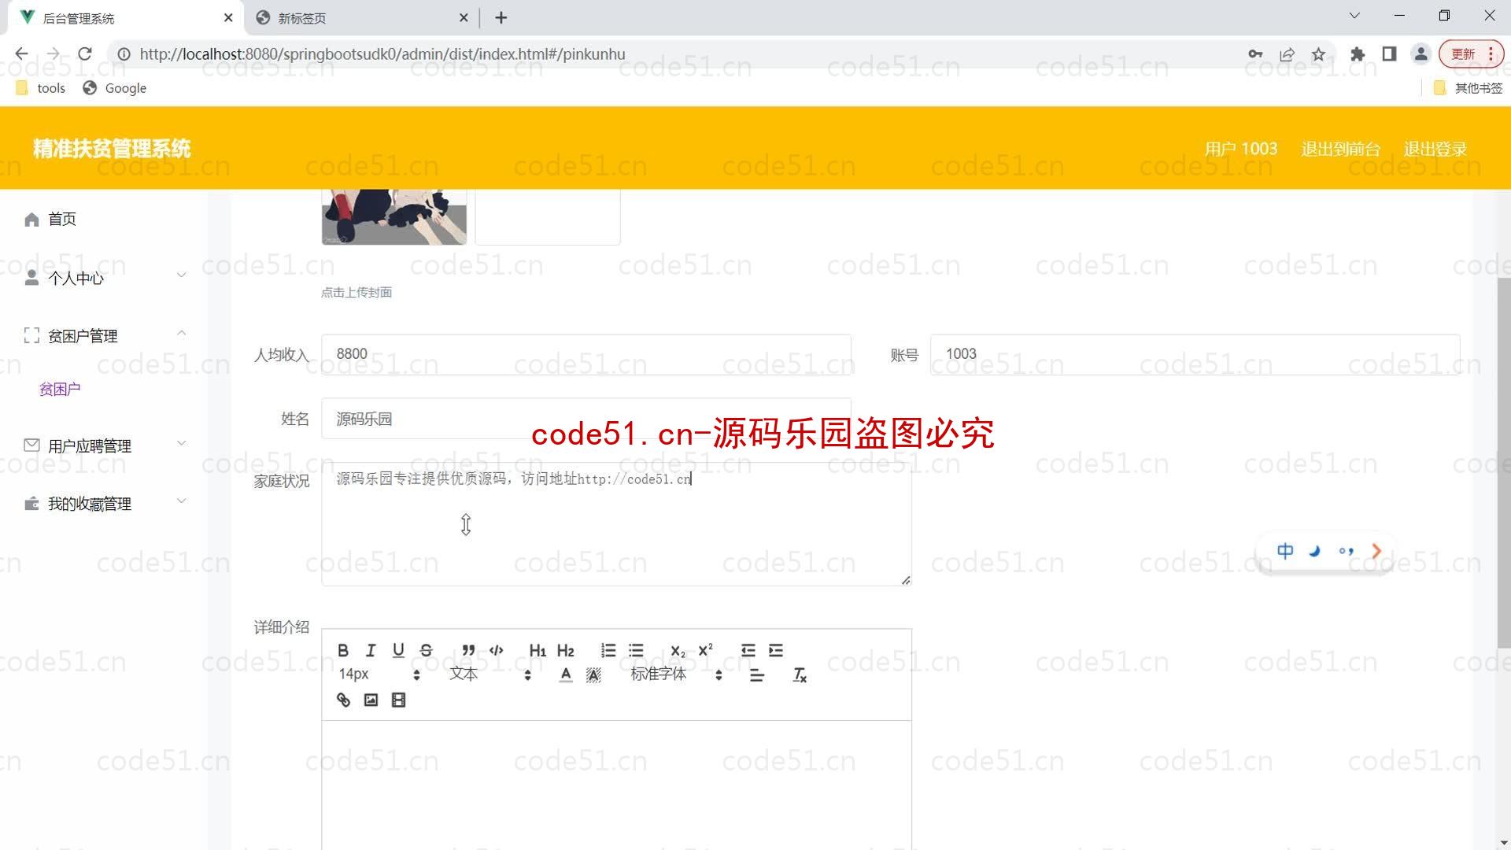Click the insert image icon

[x=371, y=700]
